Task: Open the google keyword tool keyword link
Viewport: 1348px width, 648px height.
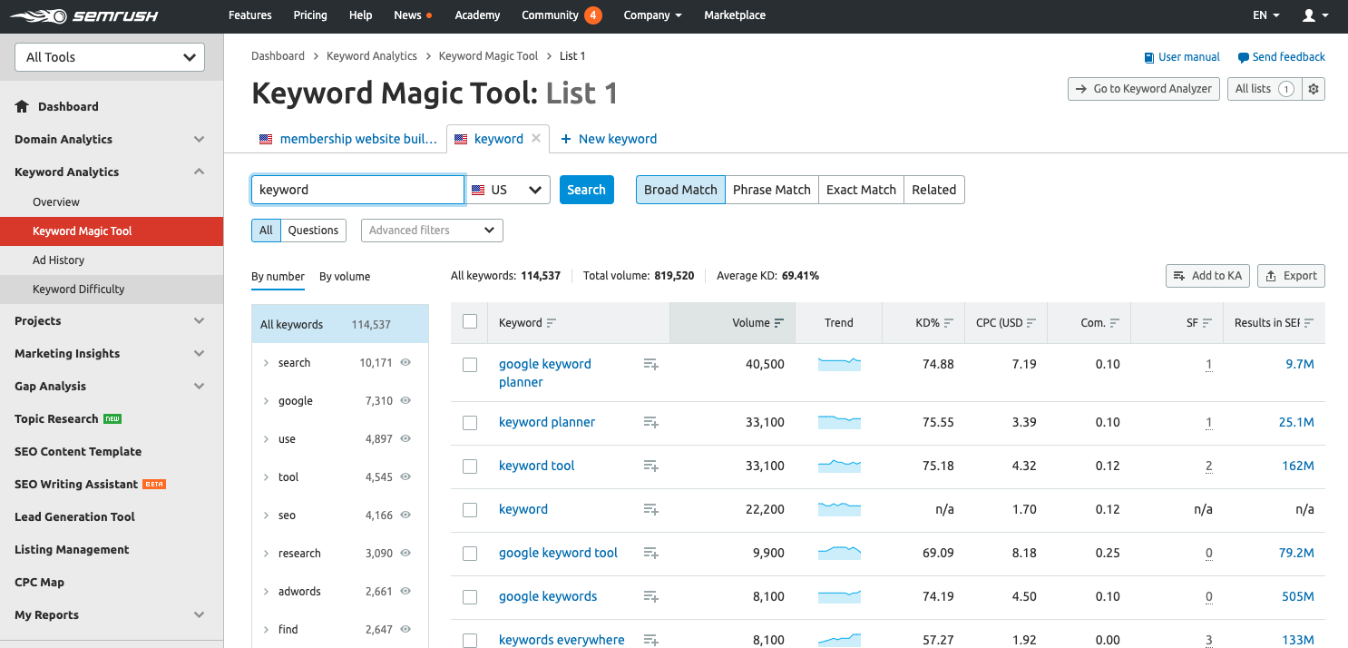Action: (x=558, y=552)
